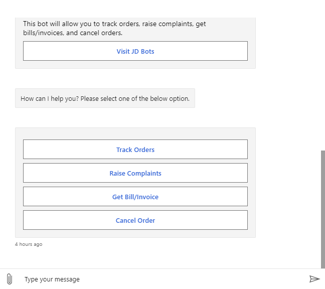Click the "This bot will allow you" description line
Screen dimensions: 325x289
pyautogui.click(x=114, y=24)
